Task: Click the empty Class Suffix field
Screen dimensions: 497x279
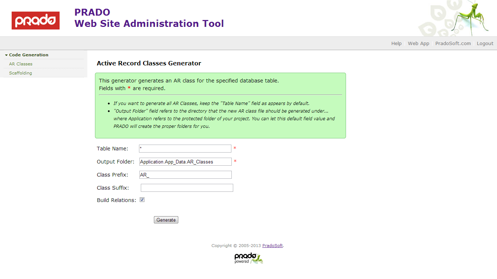Action: 187,188
